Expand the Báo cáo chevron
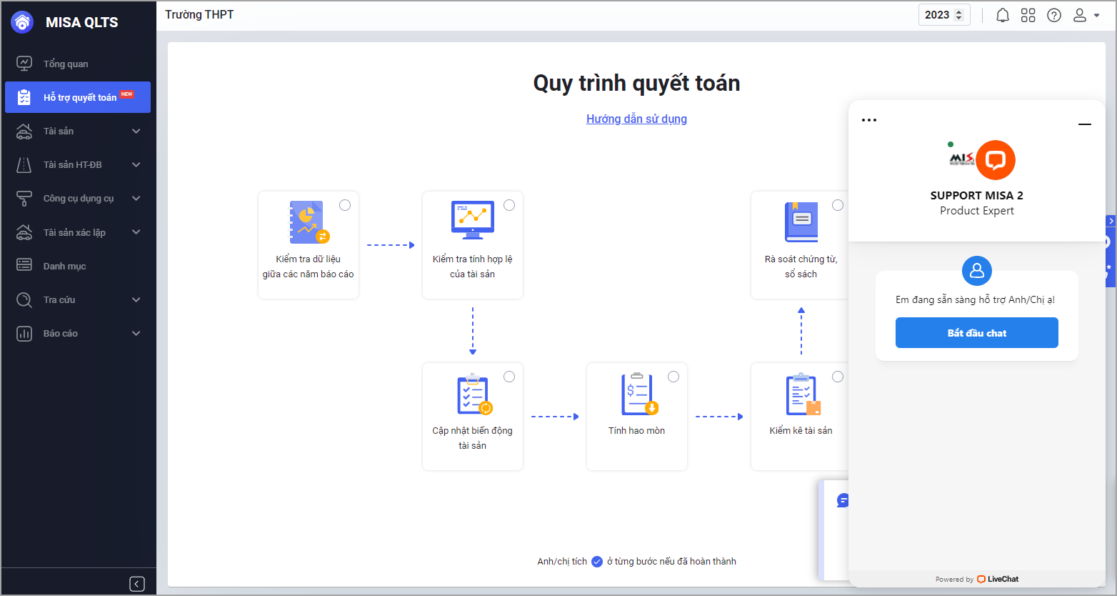Image resolution: width=1117 pixels, height=596 pixels. (136, 333)
